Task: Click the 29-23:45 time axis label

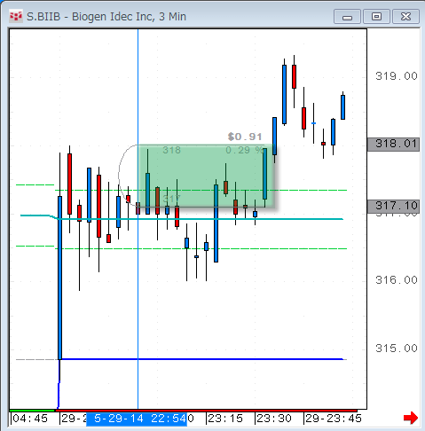Action: coord(334,419)
